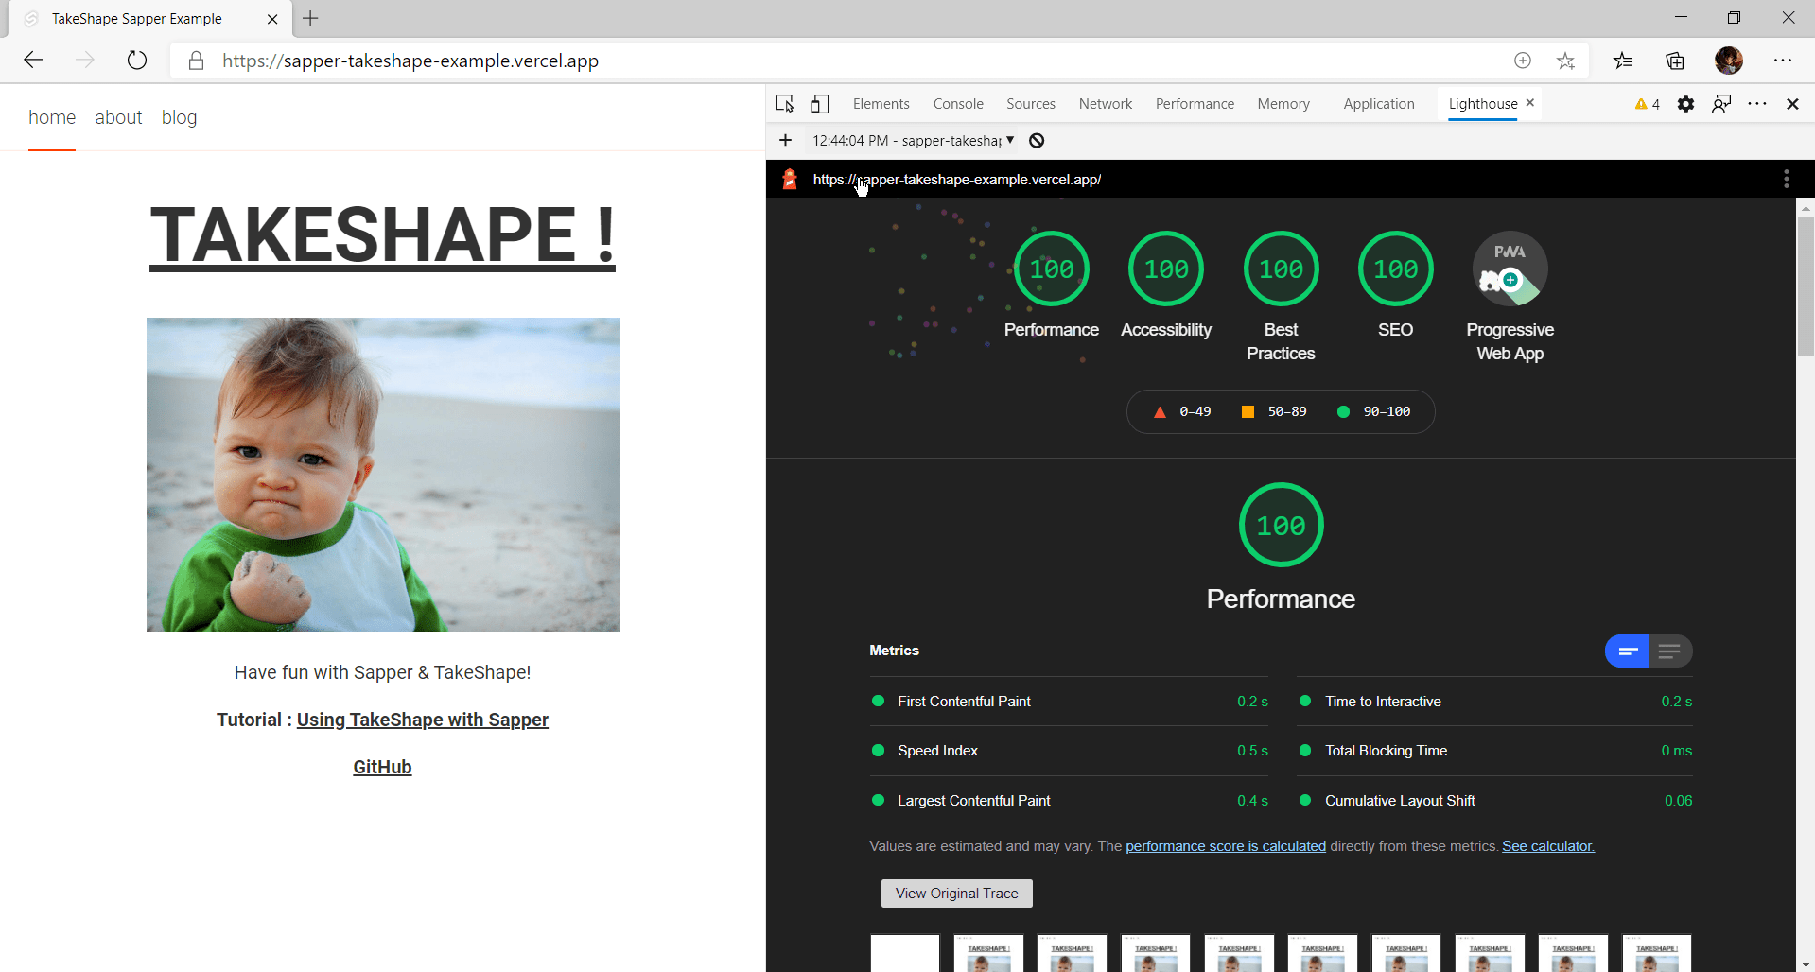Click the report URL link in header

coord(956,179)
